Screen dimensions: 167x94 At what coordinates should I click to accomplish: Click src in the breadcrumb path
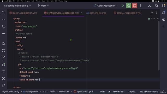pos(44,92)
